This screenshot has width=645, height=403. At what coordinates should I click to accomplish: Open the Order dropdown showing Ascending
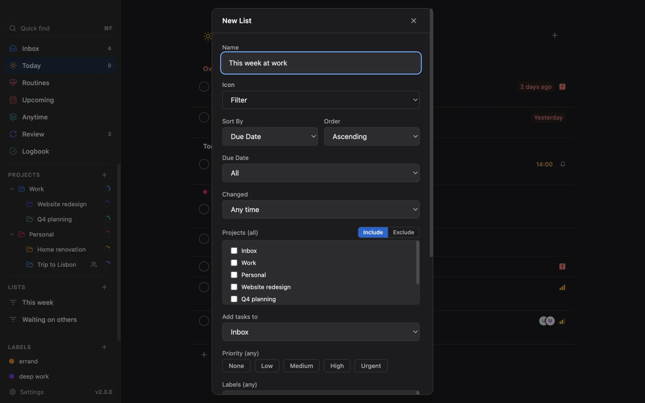(x=372, y=137)
